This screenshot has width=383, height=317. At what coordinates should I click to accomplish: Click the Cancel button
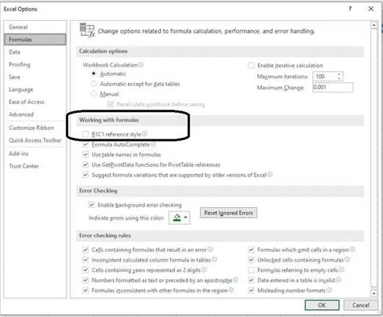361,305
